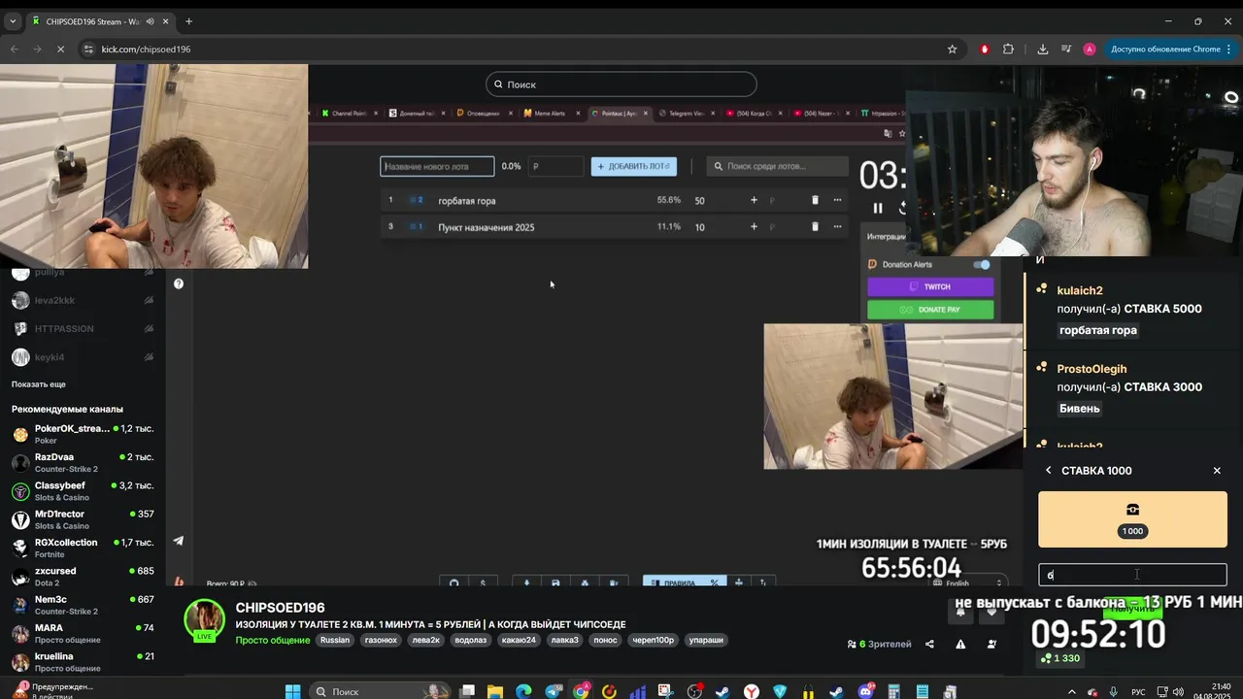Select the газонюх tag
This screenshot has height=699, width=1243.
point(381,640)
